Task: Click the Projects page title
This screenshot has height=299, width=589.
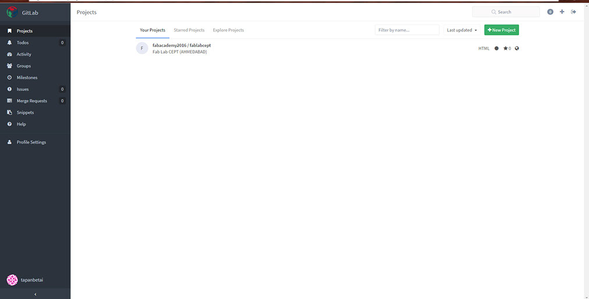Action: (86, 12)
